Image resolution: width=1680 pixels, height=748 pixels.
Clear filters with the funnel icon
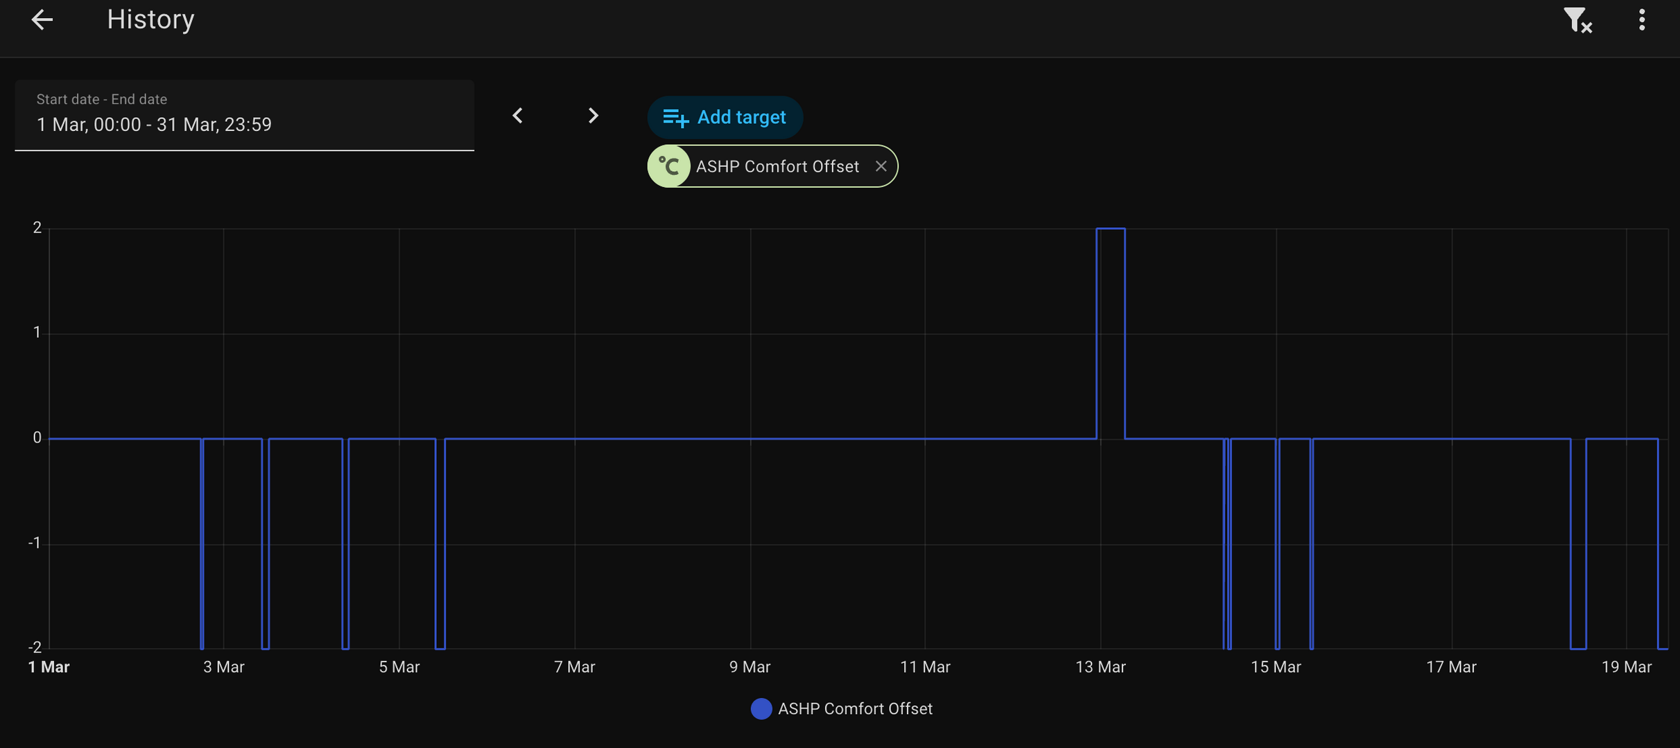click(1577, 20)
